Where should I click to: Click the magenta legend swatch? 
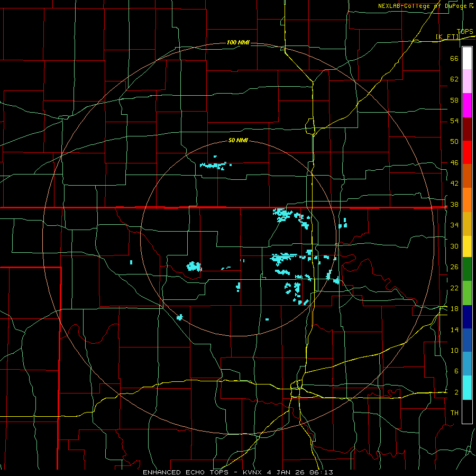pyautogui.click(x=467, y=105)
